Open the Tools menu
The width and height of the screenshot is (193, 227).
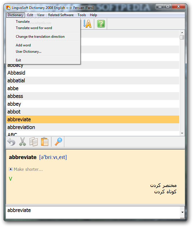click(82, 15)
